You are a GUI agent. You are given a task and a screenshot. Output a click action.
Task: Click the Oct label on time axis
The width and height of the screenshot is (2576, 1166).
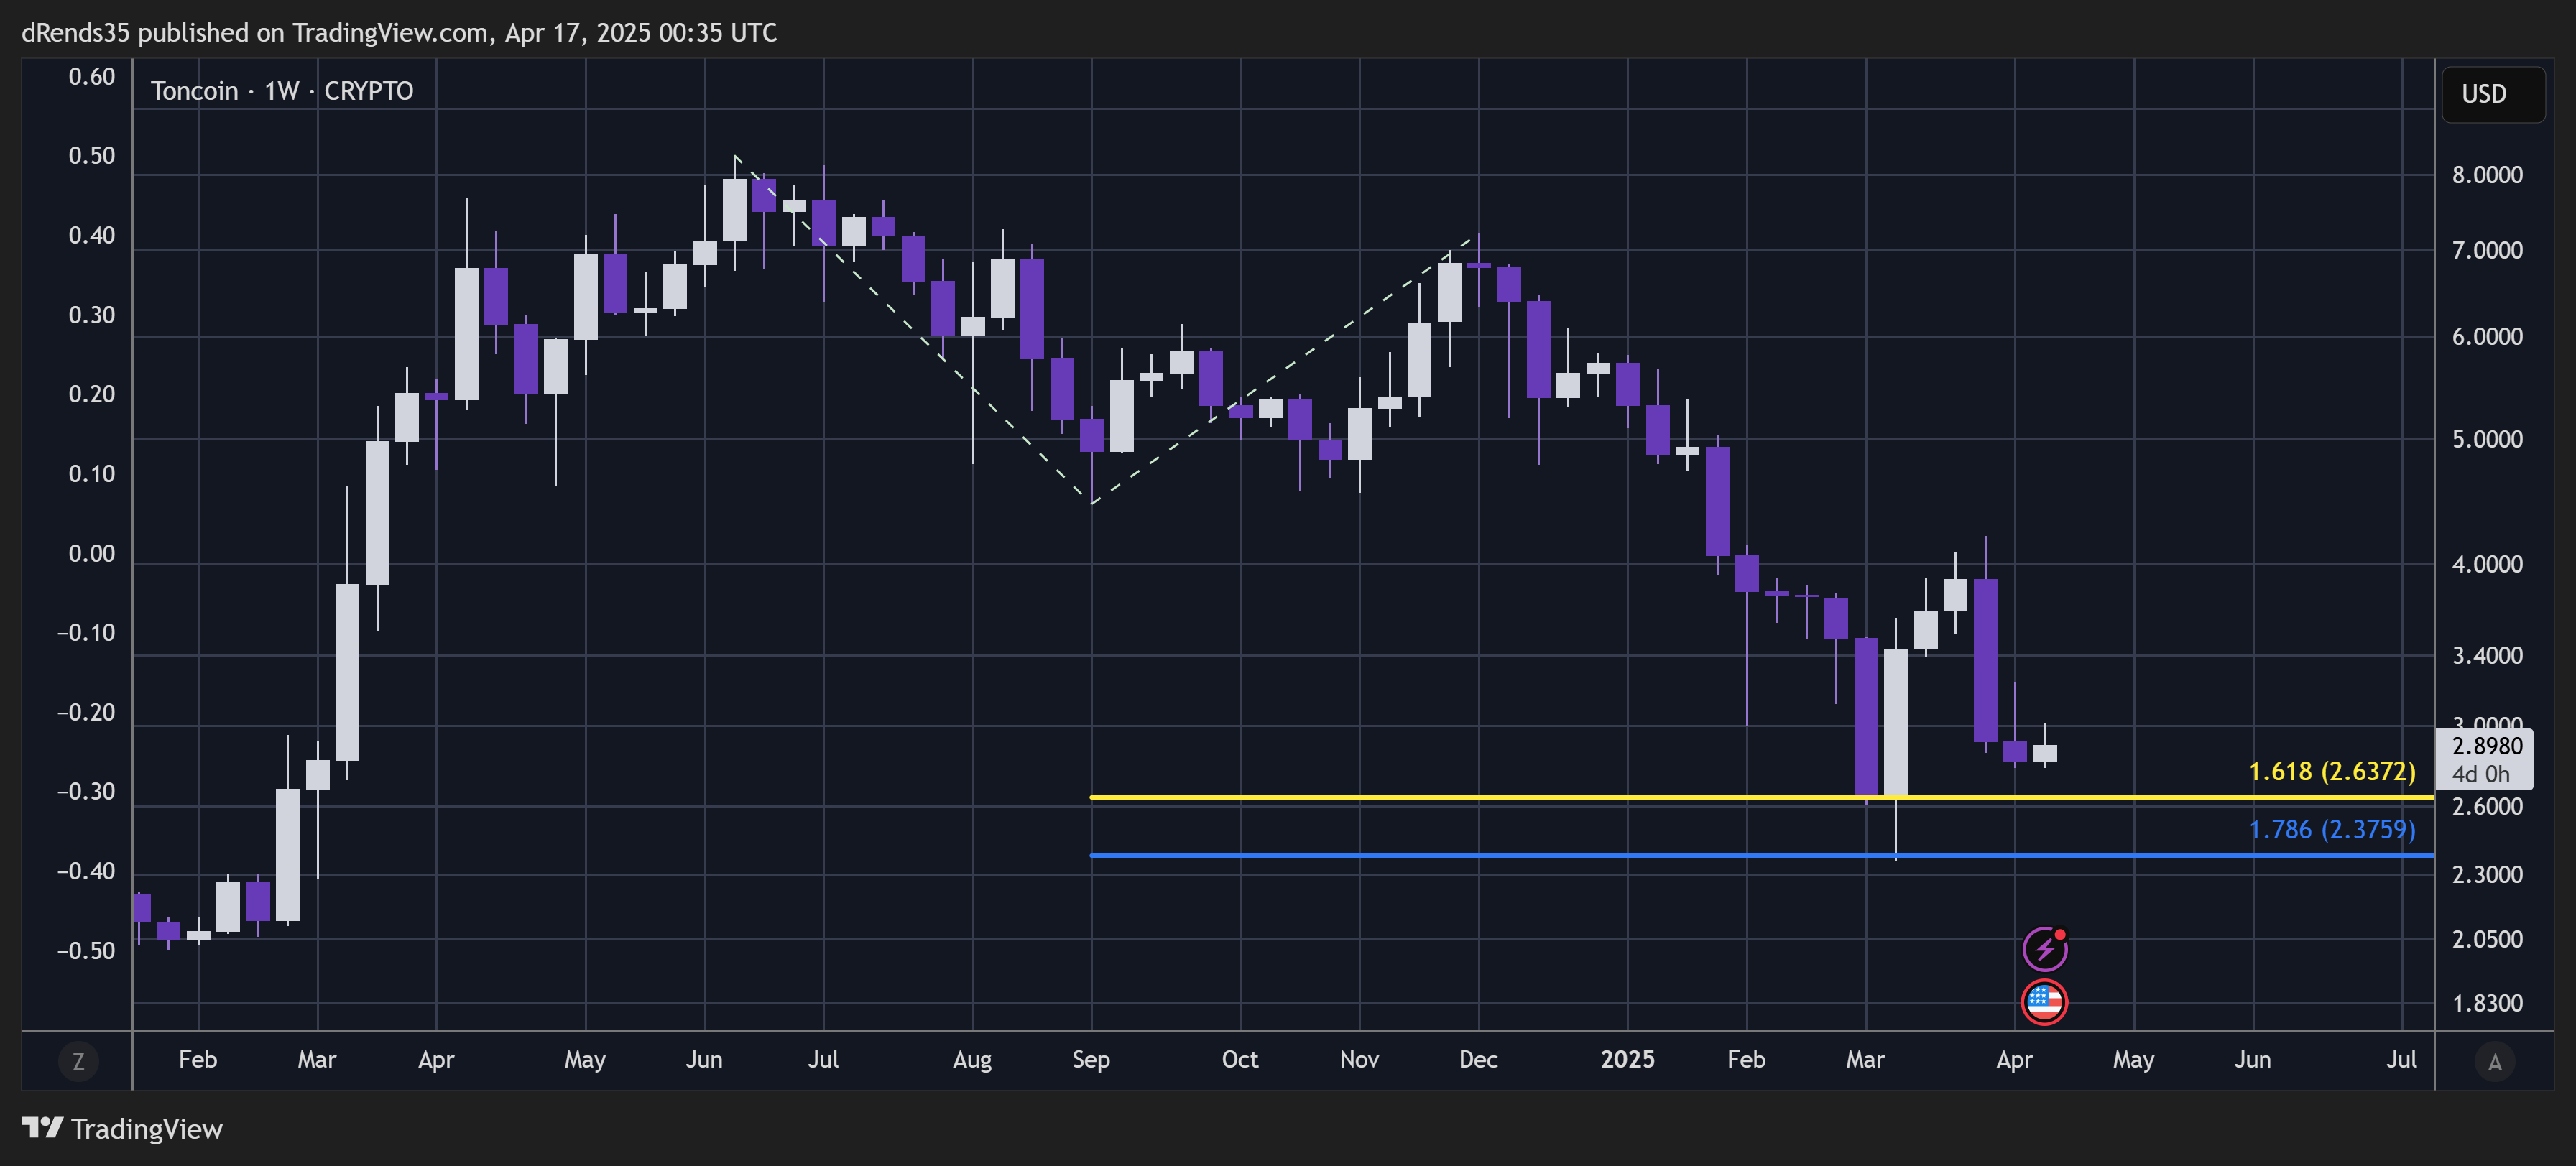(x=1240, y=1059)
